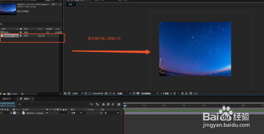The width and height of the screenshot is (264, 134).
Task: Open the grid and guide options icon
Action: pos(86,93)
